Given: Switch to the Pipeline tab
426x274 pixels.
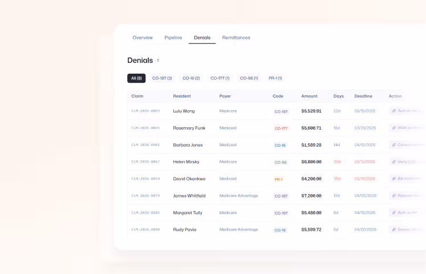Looking at the screenshot, I should [173, 38].
